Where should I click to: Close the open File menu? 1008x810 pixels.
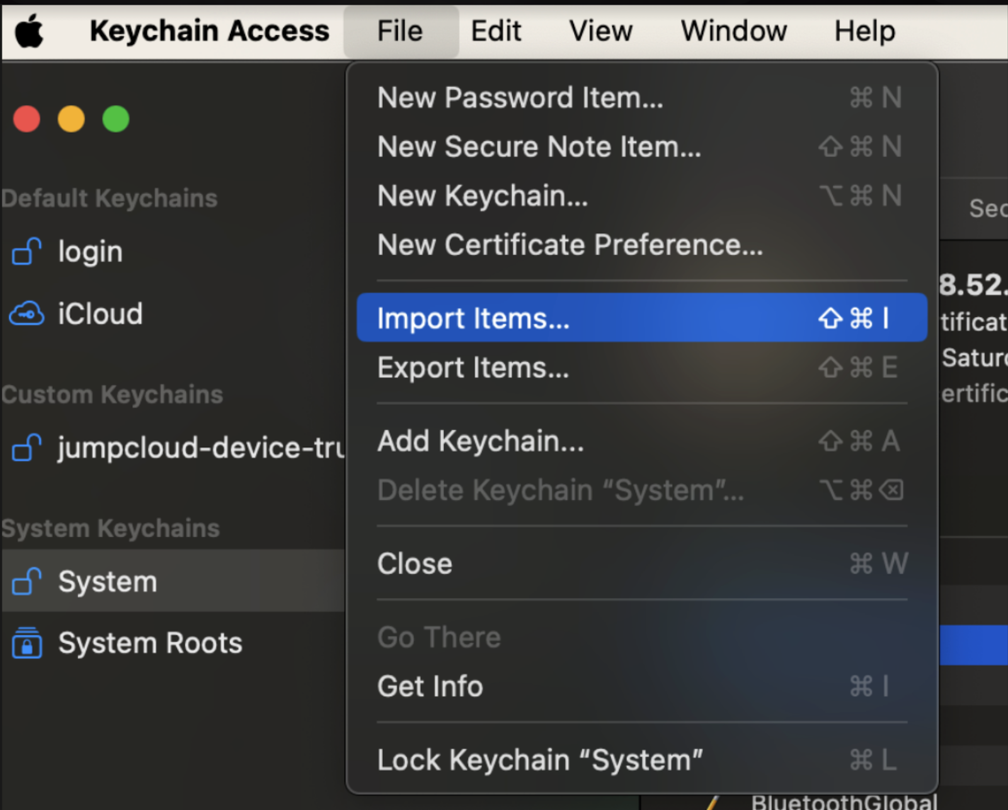tap(400, 31)
